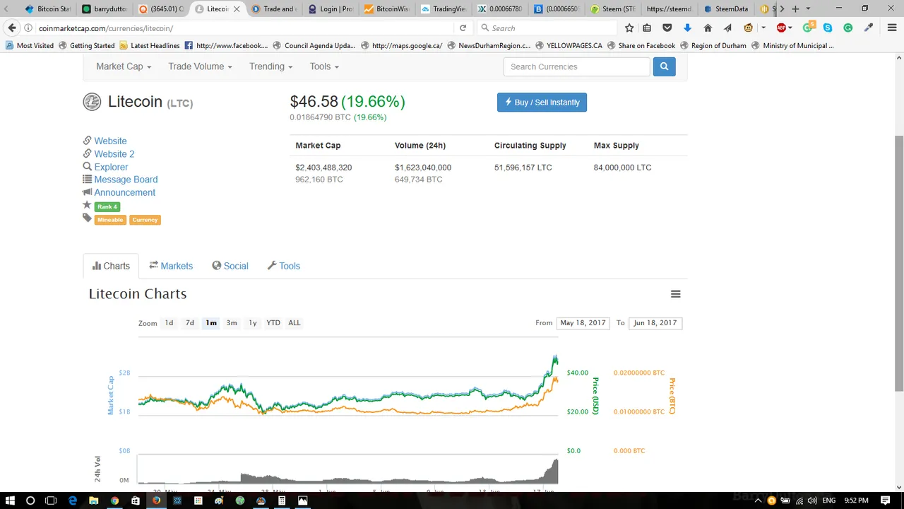Open the Adblock Plus extension icon

tap(781, 28)
